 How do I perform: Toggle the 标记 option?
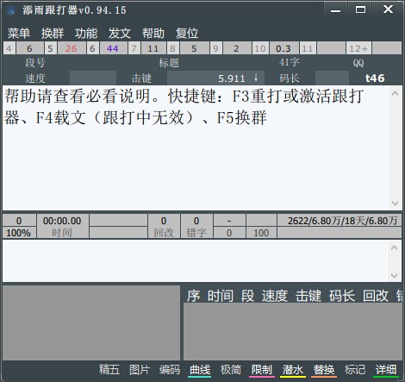pyautogui.click(x=355, y=369)
